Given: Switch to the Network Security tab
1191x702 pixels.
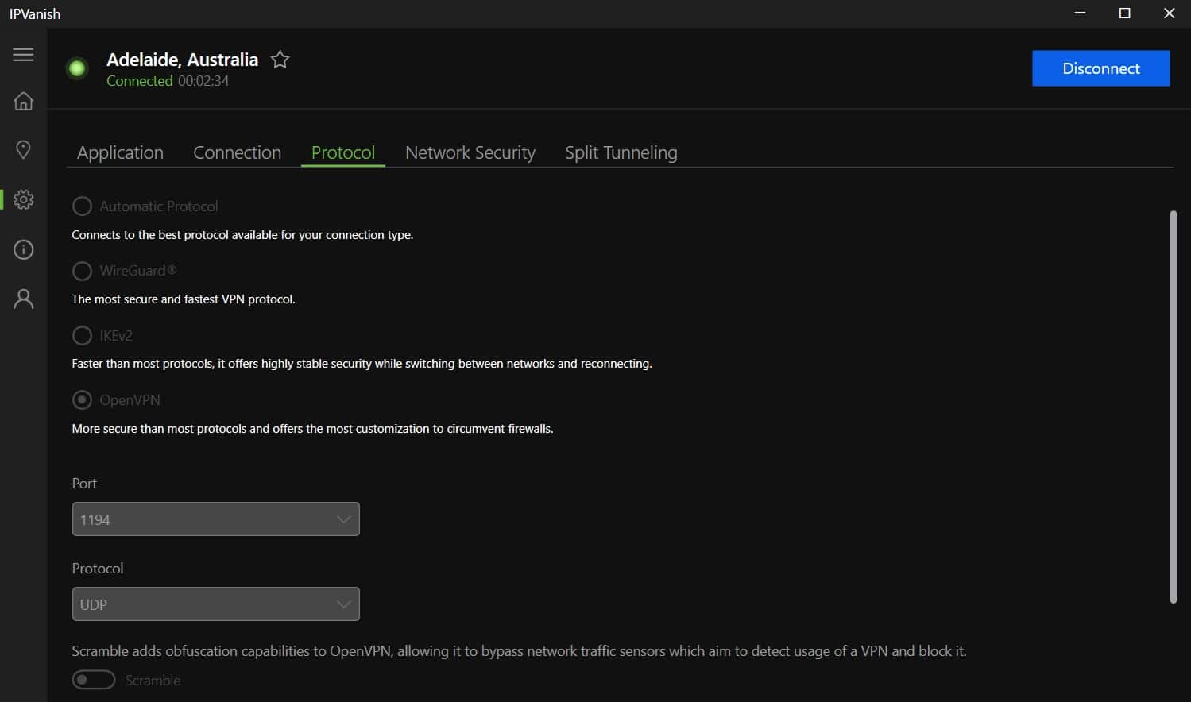Looking at the screenshot, I should tap(470, 152).
